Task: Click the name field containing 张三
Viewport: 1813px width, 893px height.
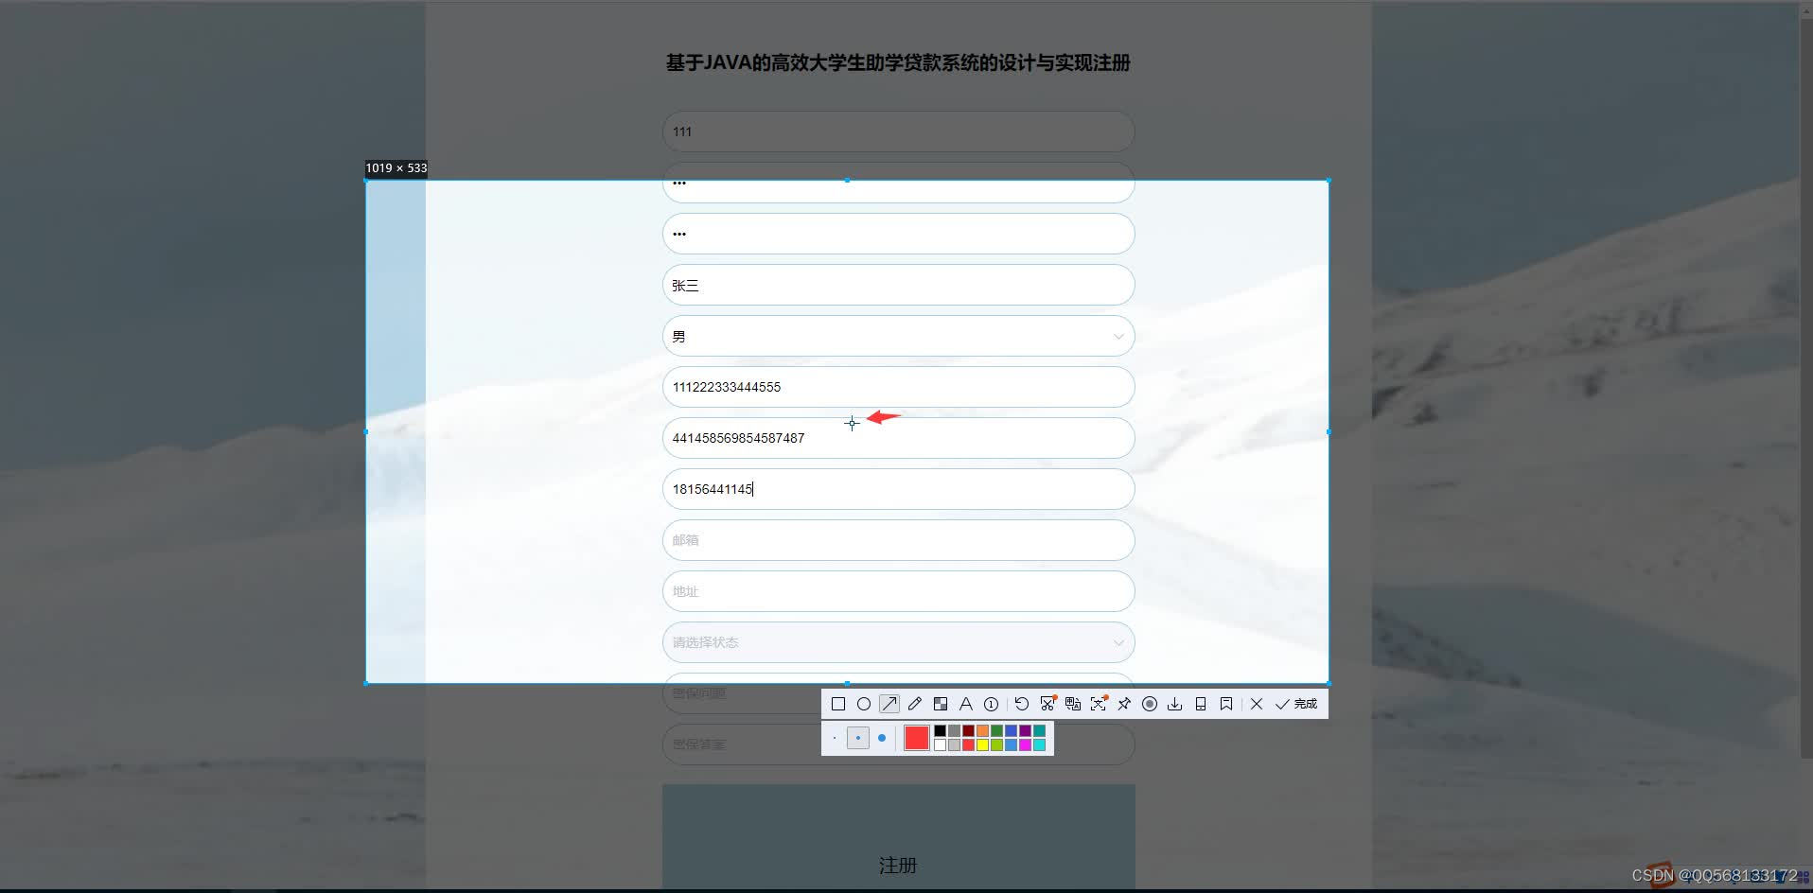Action: 899,285
